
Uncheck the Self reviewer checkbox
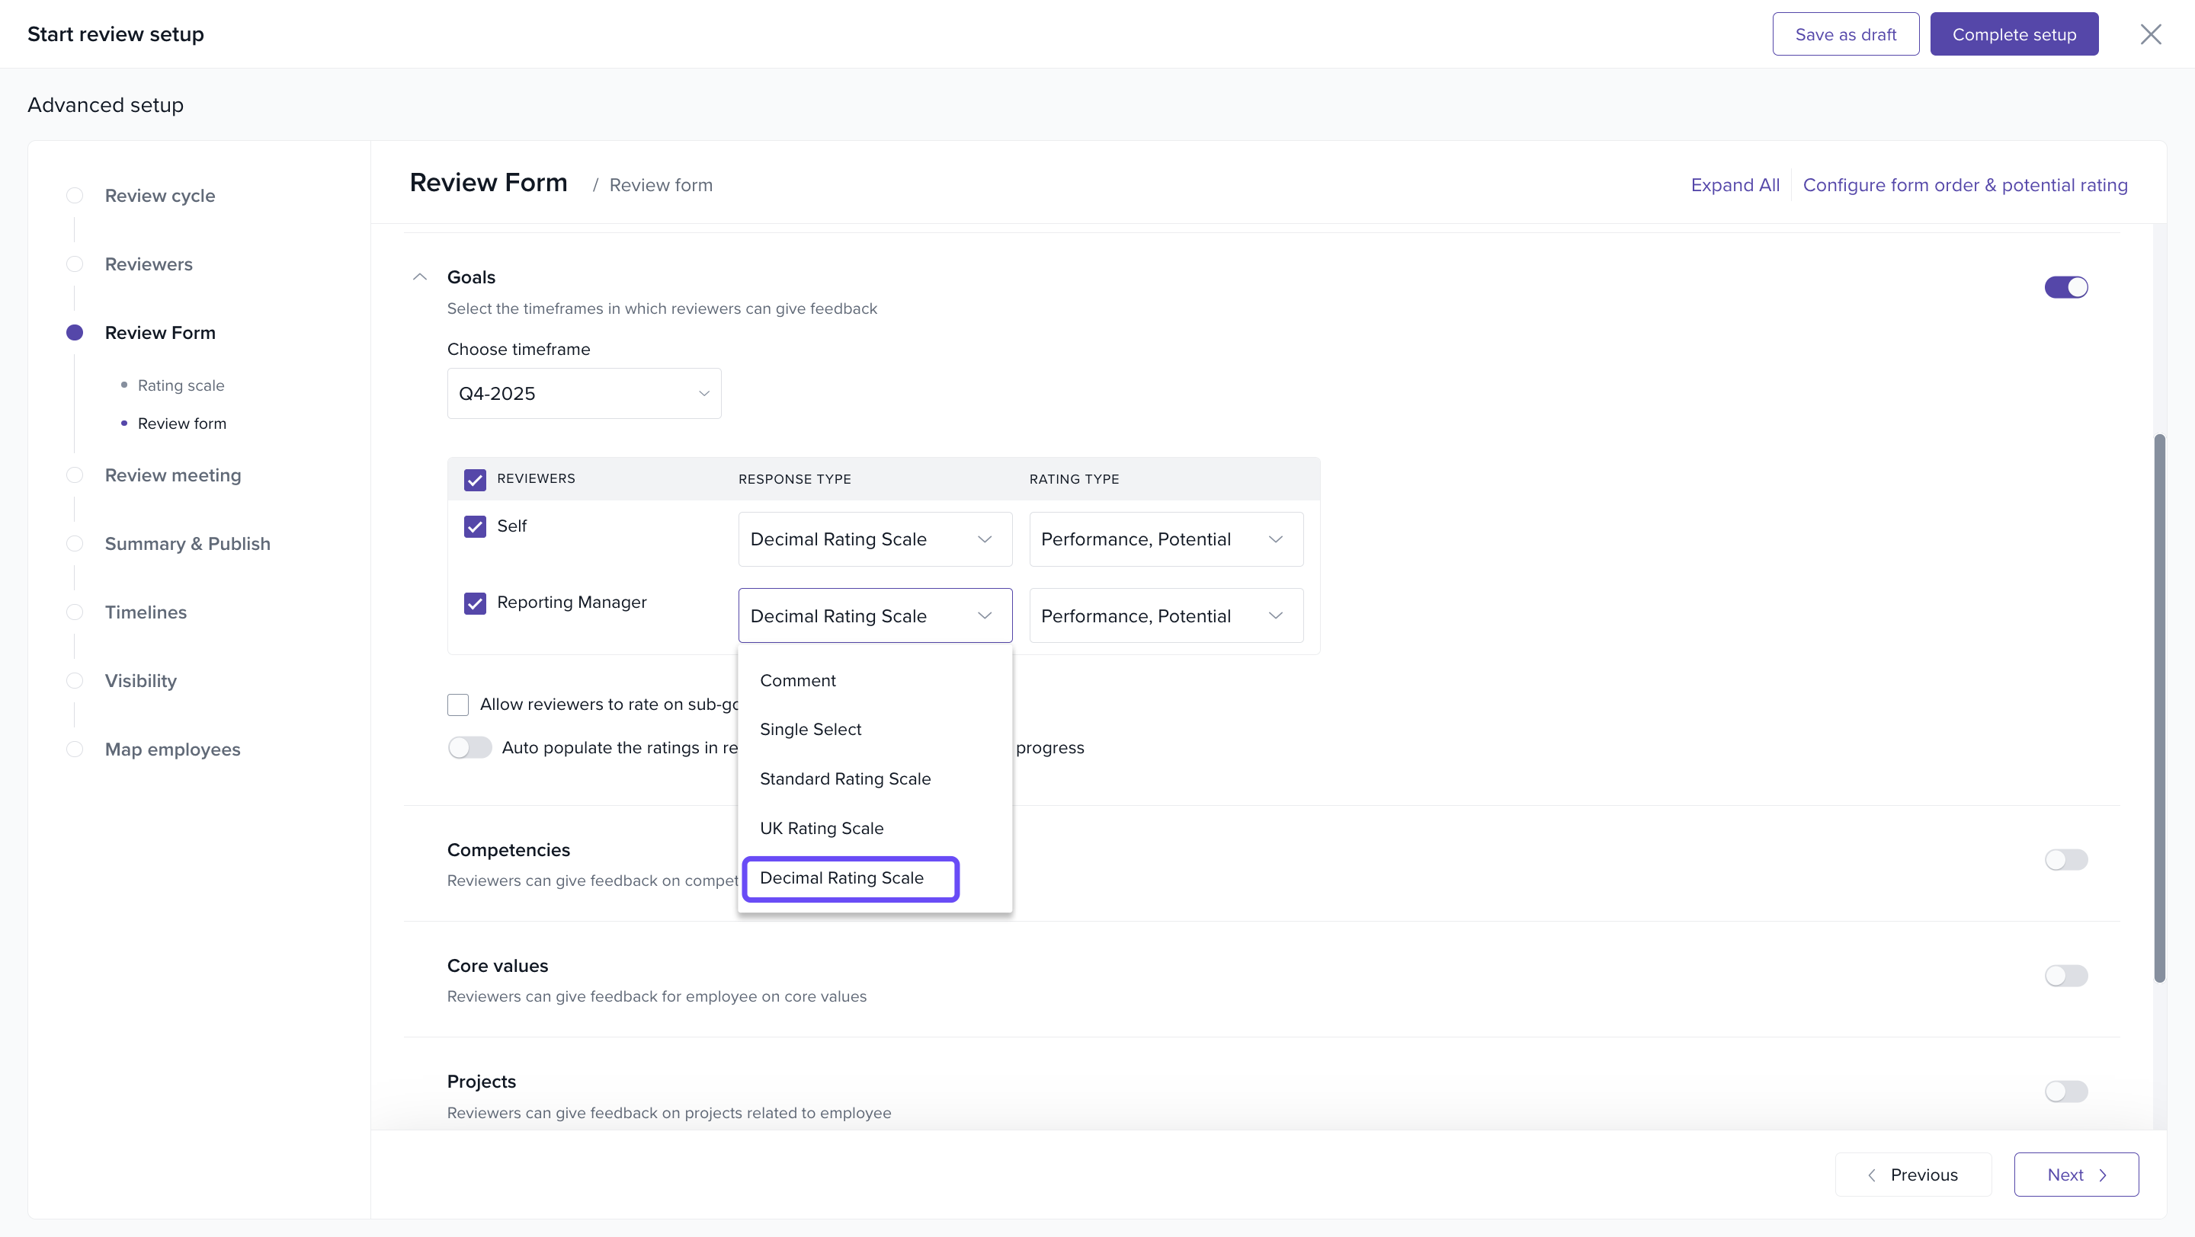pyautogui.click(x=475, y=526)
